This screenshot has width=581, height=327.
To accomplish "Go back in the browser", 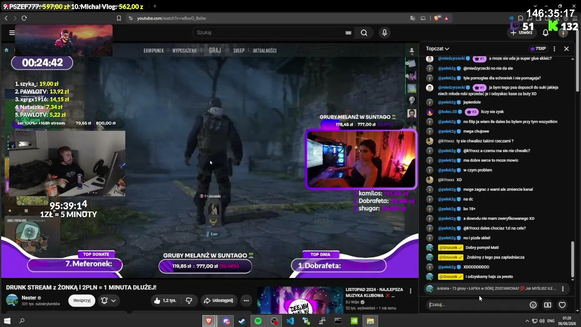I will tap(6, 18).
